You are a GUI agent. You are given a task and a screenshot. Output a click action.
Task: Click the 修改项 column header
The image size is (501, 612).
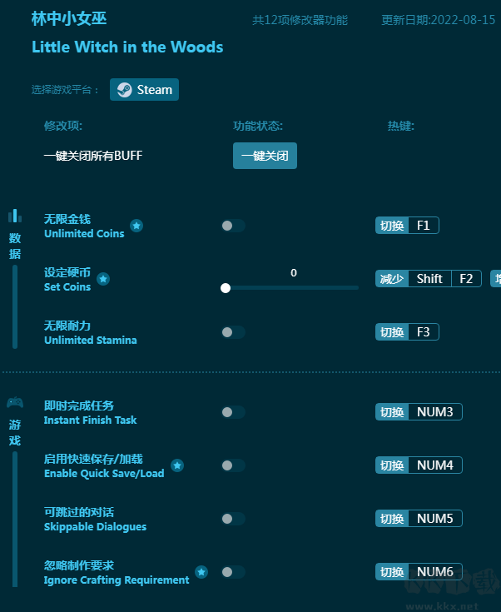pos(63,126)
